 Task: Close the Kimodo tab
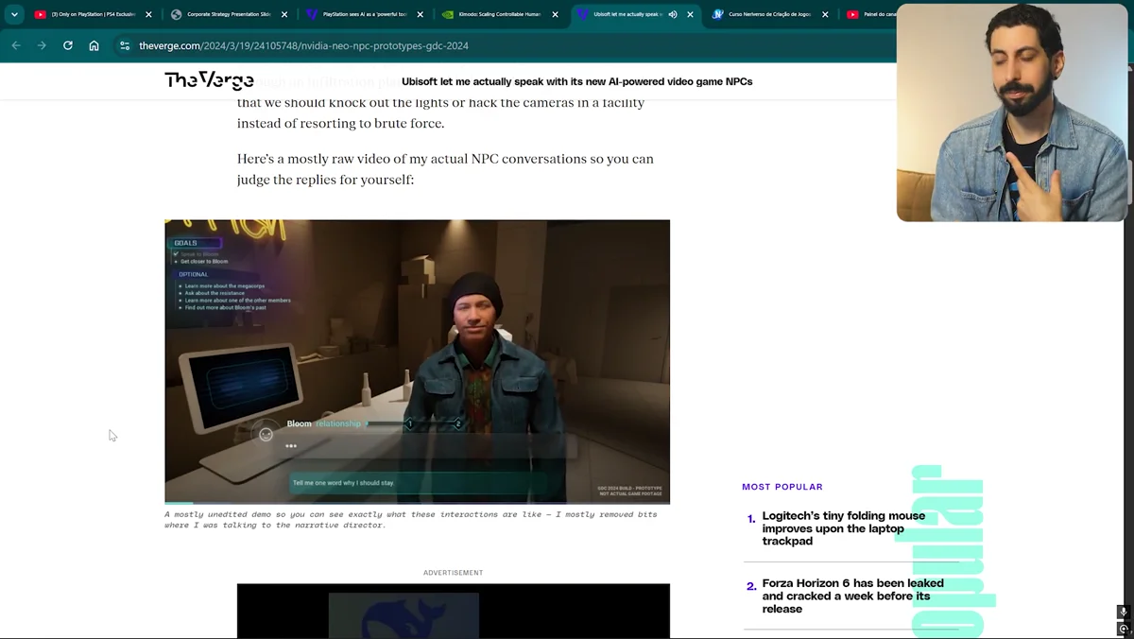coord(556,14)
